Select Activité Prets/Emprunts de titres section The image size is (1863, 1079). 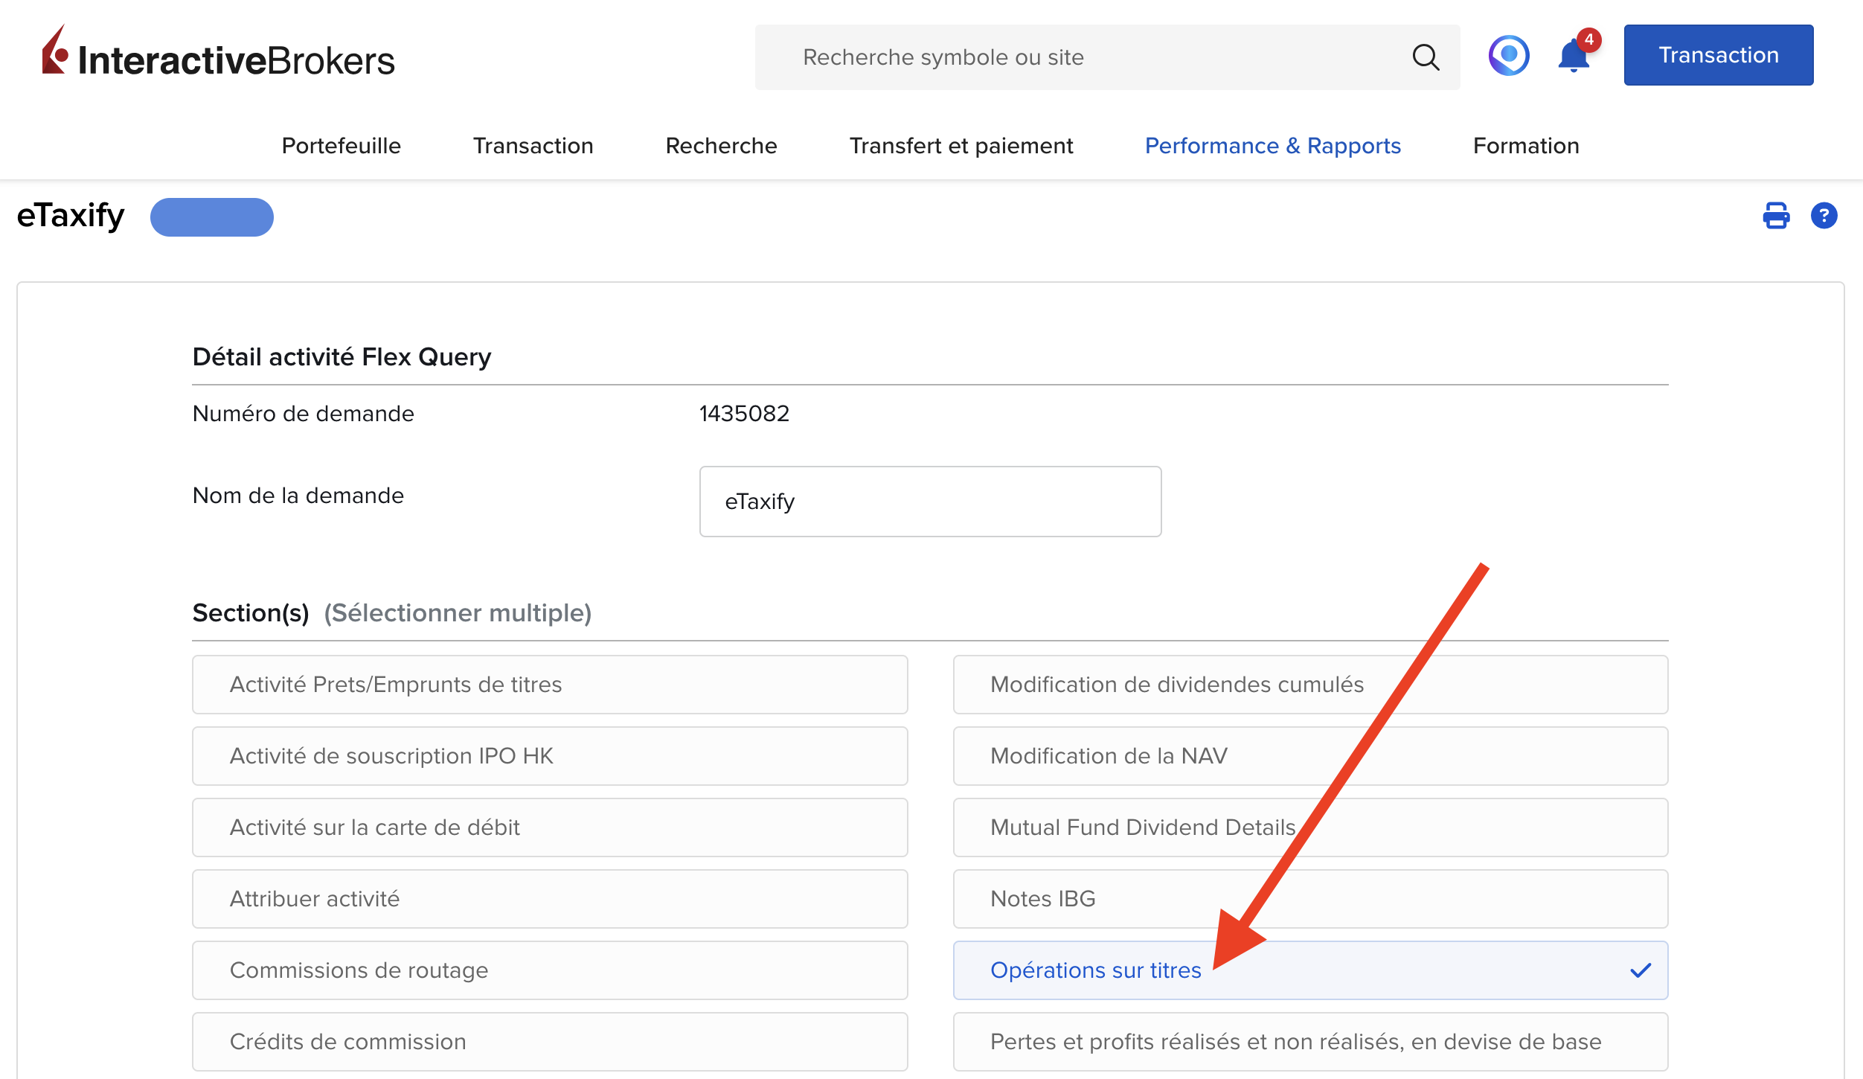pyautogui.click(x=550, y=685)
